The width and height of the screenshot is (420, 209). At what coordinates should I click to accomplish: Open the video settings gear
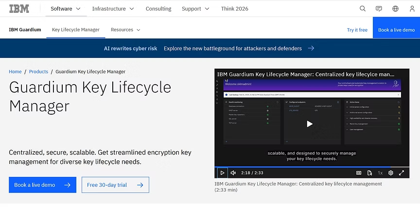(x=391, y=173)
